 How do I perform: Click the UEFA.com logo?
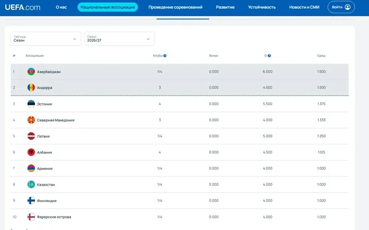(22, 7)
